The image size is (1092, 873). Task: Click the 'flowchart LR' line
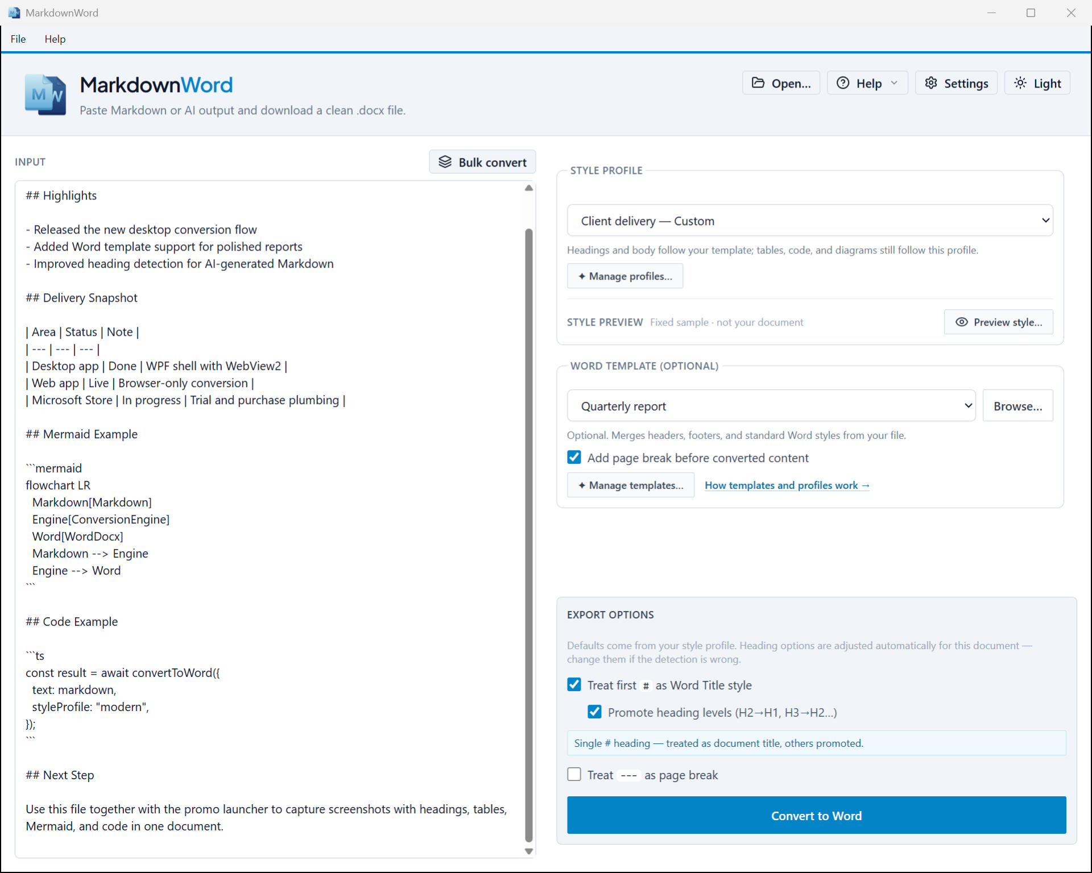(x=58, y=485)
